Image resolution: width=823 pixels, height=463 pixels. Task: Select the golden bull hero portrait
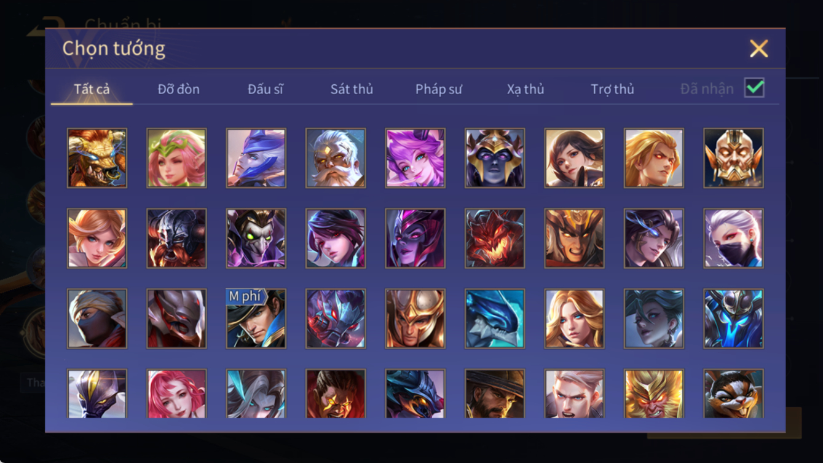click(97, 158)
